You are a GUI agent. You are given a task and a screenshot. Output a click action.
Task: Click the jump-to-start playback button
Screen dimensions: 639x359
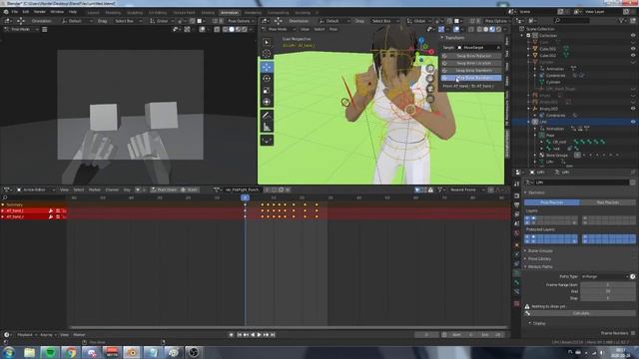click(240, 335)
